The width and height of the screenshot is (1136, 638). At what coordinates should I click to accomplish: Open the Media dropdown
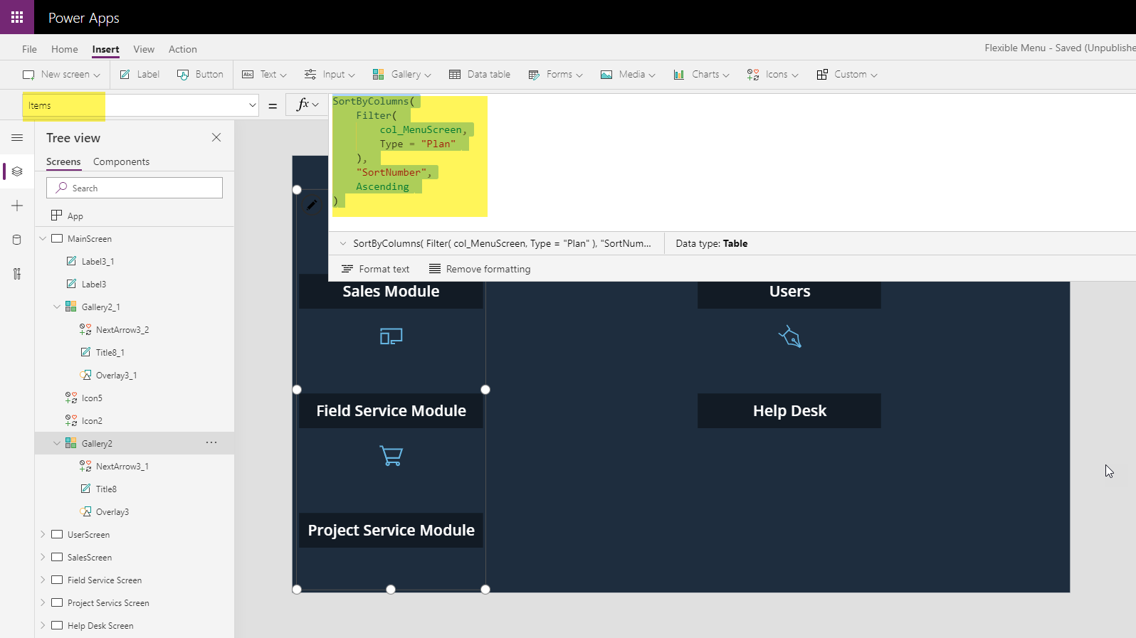(x=628, y=75)
